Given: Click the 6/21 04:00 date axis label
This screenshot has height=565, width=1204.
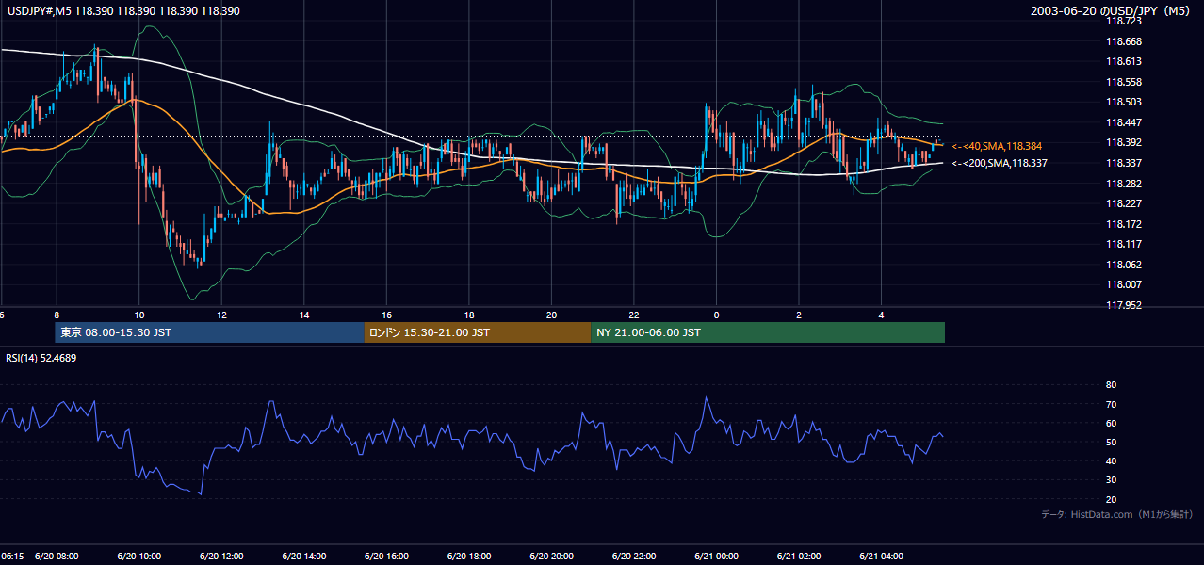Looking at the screenshot, I should 882,557.
